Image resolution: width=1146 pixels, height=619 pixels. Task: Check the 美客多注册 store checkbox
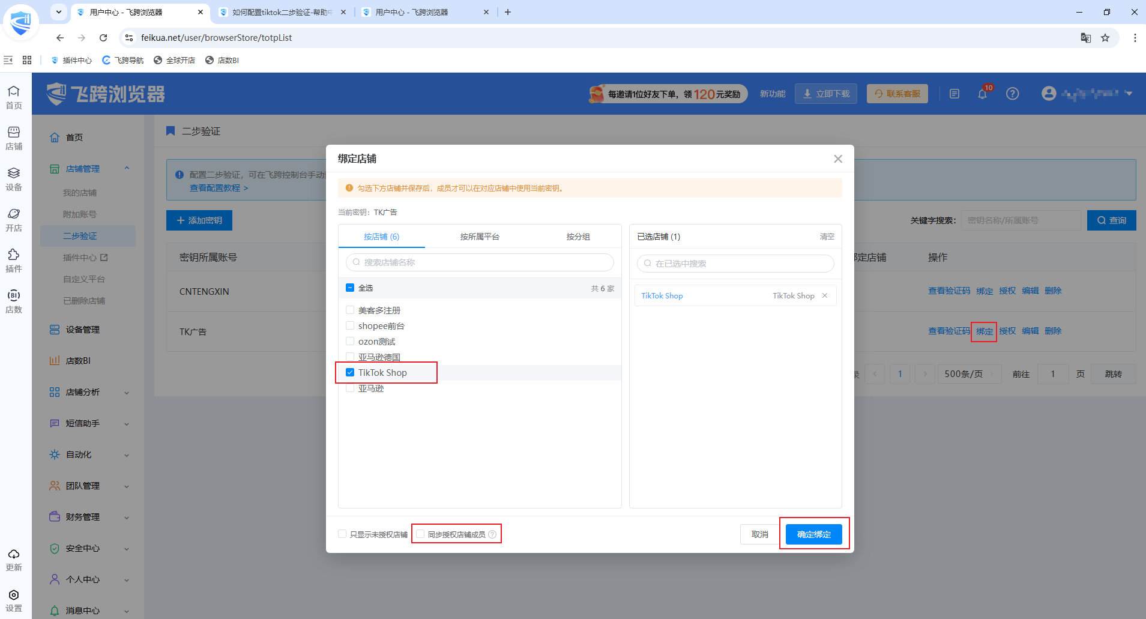(x=350, y=310)
